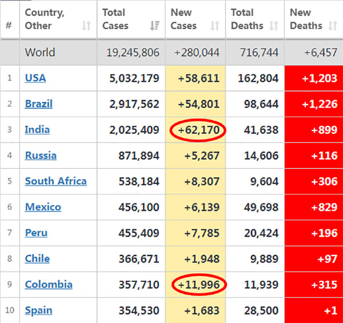
Task: Click India's circled +62,170 new cases
Action: point(198,130)
